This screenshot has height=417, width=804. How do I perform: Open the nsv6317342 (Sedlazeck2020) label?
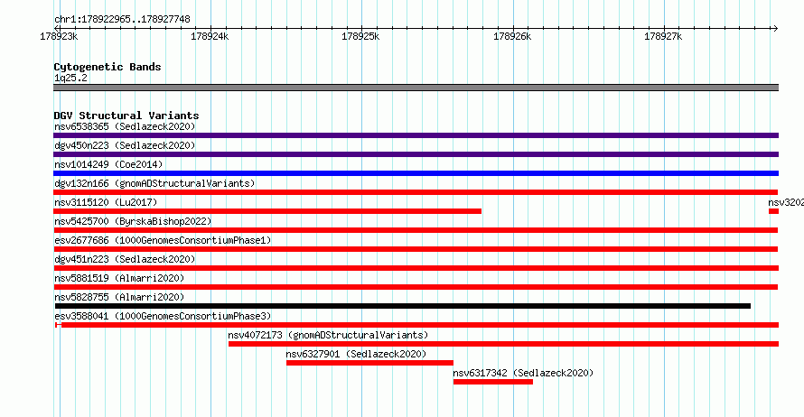point(523,373)
